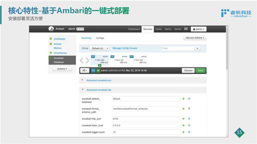Click the green check under the V3 version box
Screen dimensions: 257x144
(99, 65)
